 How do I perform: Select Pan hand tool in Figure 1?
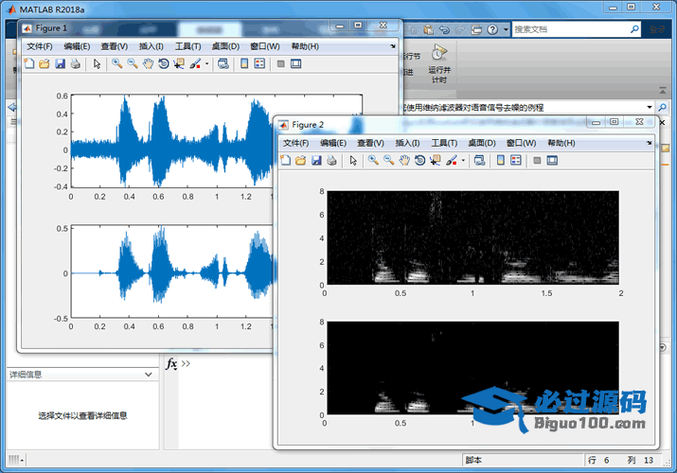(148, 63)
